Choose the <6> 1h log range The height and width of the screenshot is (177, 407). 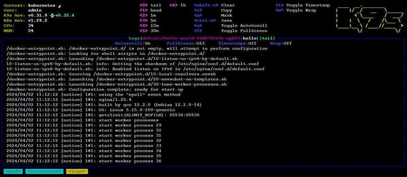pyautogui.click(x=177, y=5)
